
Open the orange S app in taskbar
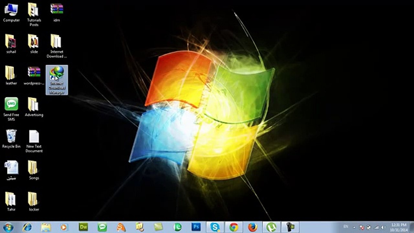(121, 227)
